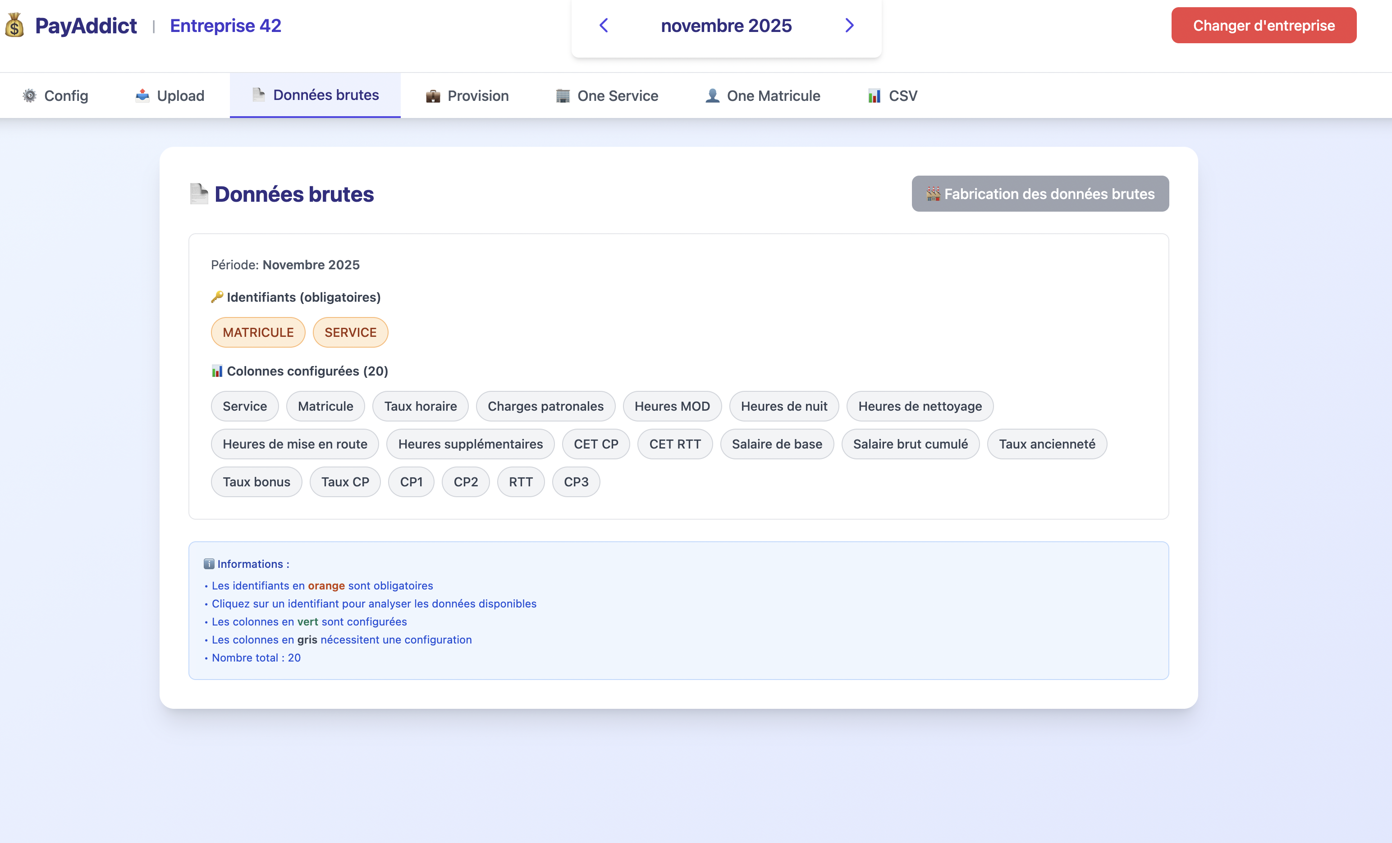Go to previous month with left chevron
The width and height of the screenshot is (1392, 843).
(x=603, y=25)
